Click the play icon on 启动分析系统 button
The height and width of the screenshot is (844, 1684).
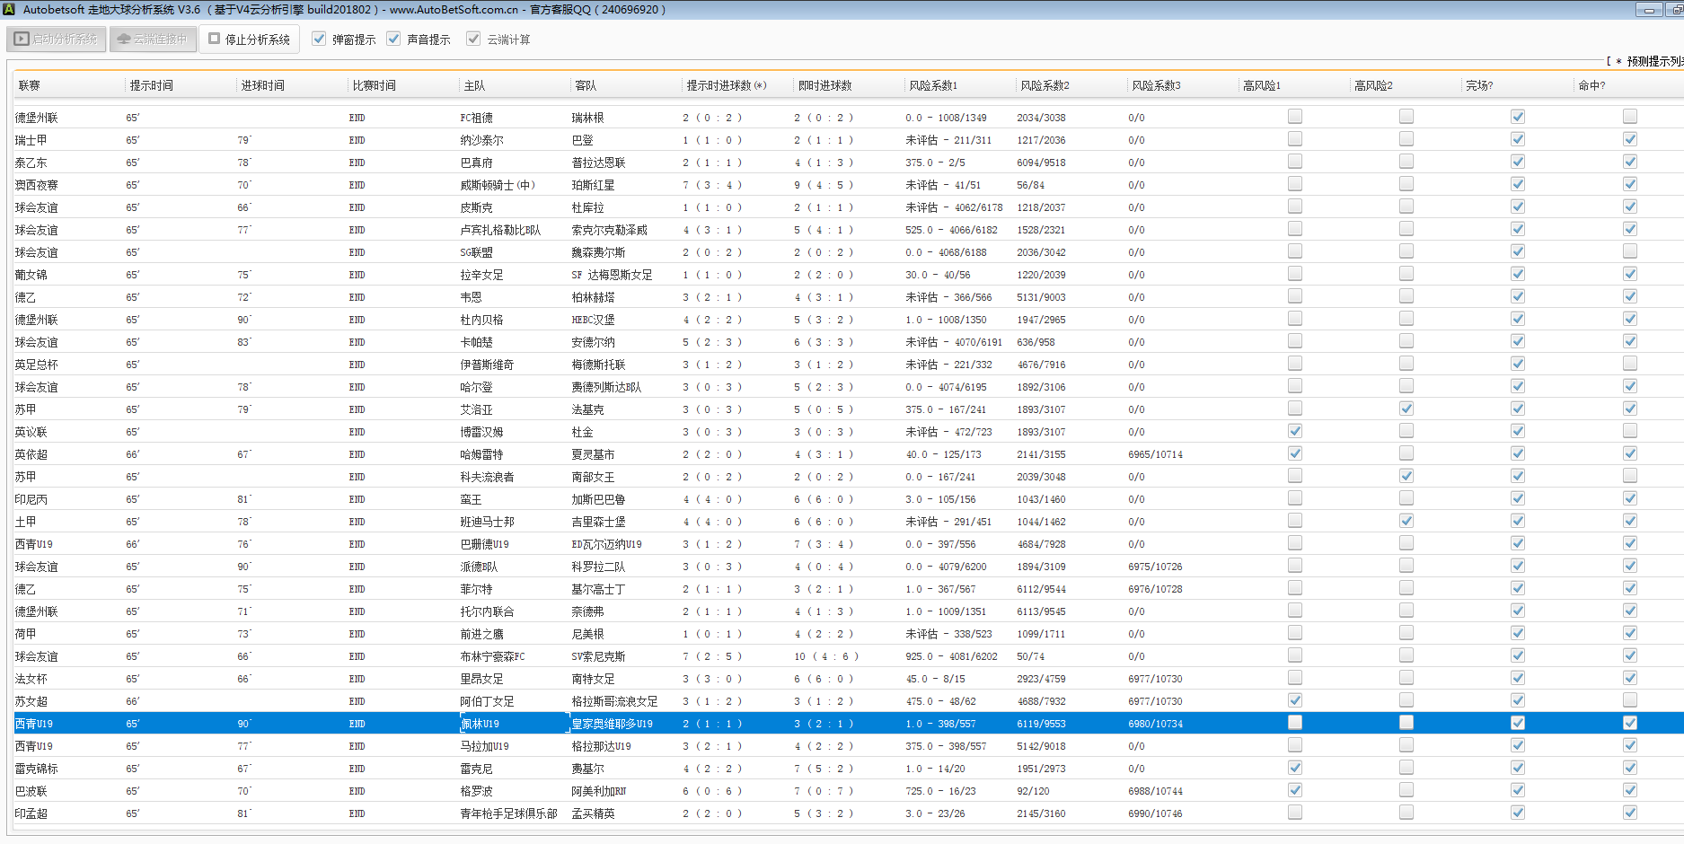[22, 40]
